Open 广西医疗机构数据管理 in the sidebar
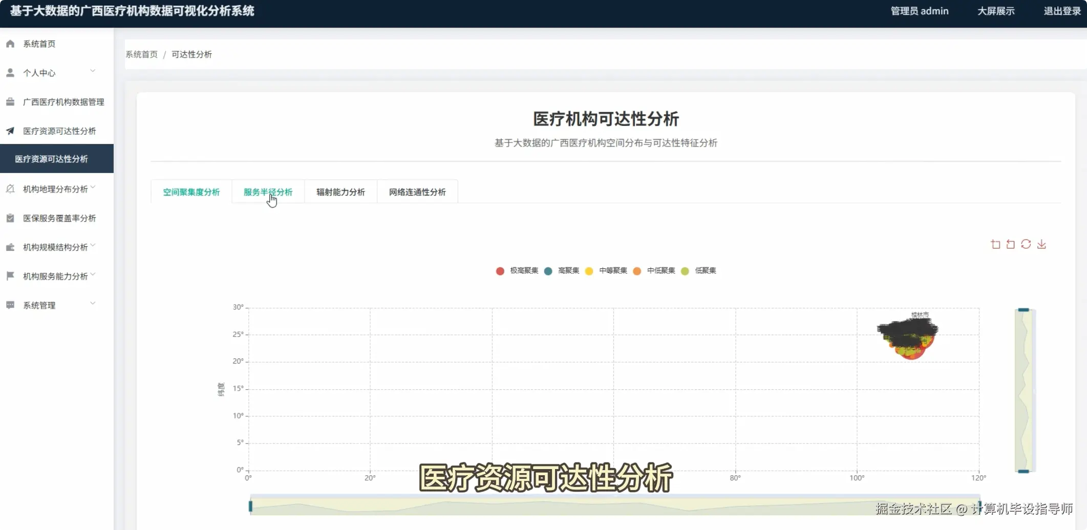Image resolution: width=1087 pixels, height=530 pixels. click(x=57, y=102)
